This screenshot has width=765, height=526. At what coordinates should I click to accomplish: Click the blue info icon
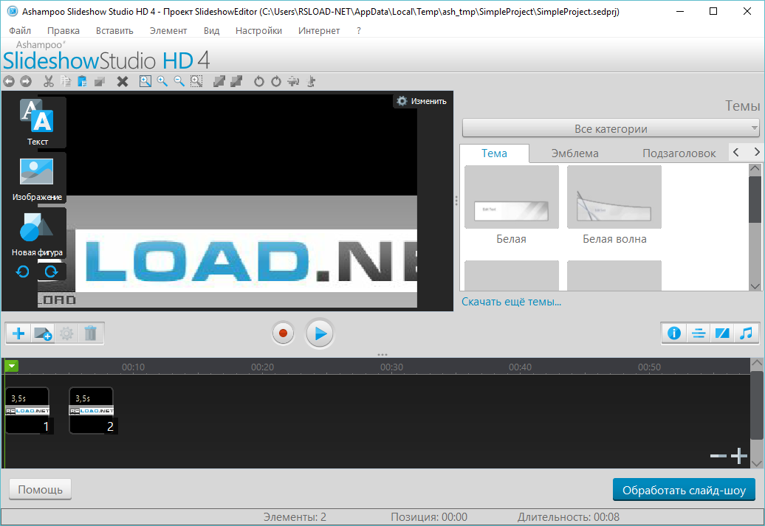coord(674,333)
